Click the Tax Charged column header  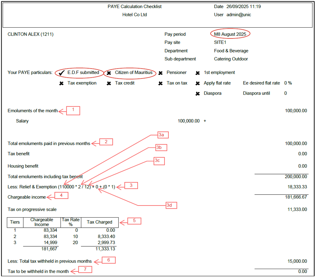point(99,222)
